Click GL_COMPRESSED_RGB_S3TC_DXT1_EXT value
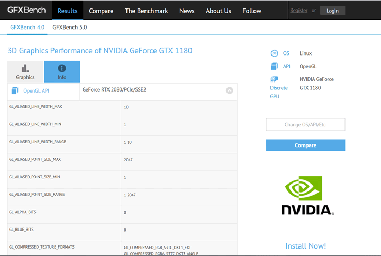Viewport: 381px width, 256px height. click(x=158, y=248)
